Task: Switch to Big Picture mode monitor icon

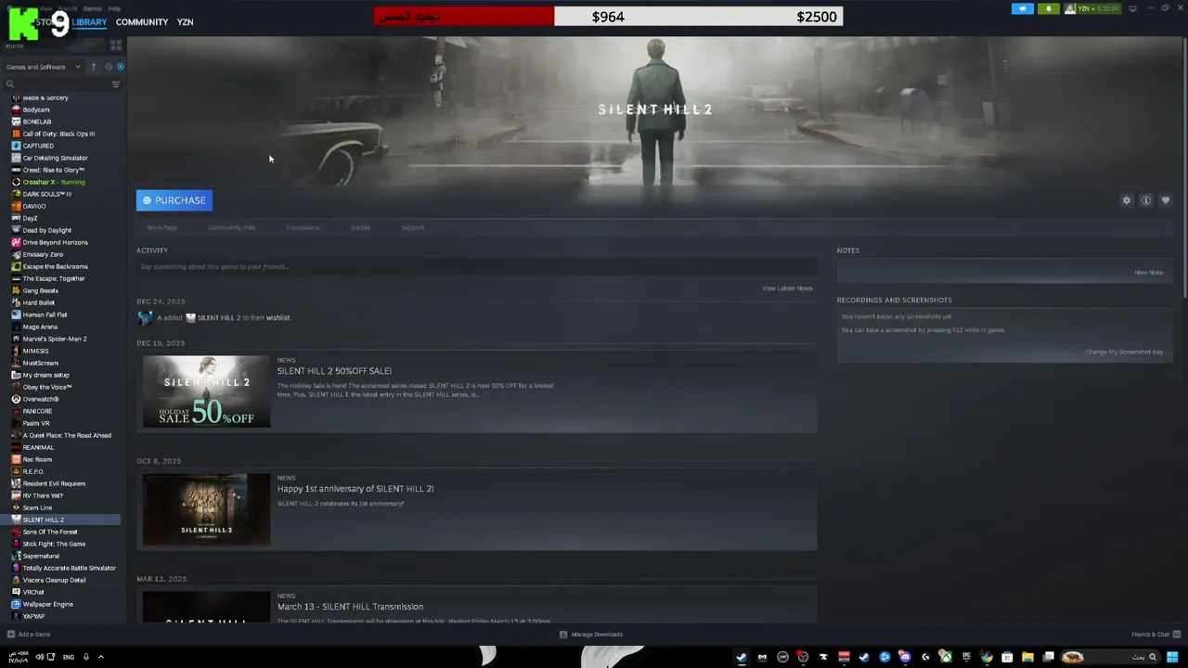Action: (1132, 8)
